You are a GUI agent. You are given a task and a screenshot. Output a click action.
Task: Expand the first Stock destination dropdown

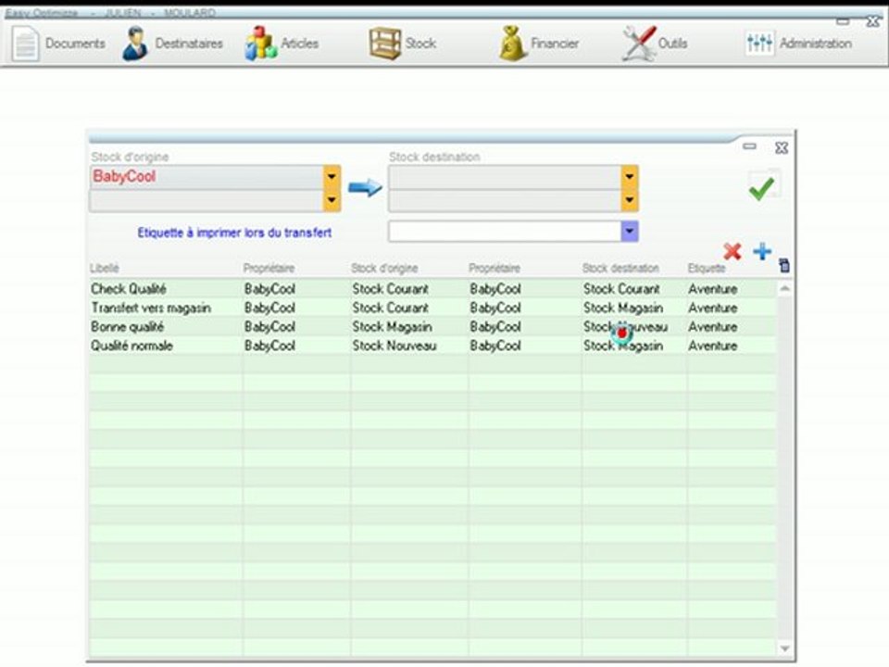[x=630, y=176]
